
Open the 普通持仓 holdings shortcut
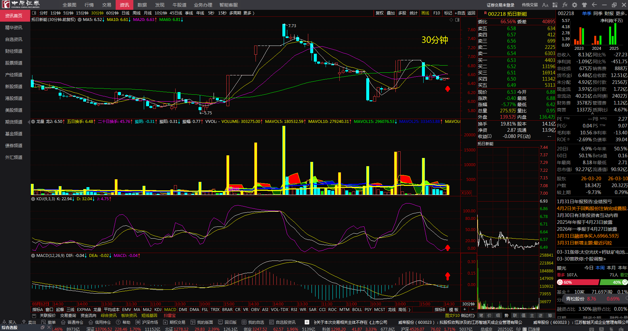72,322
